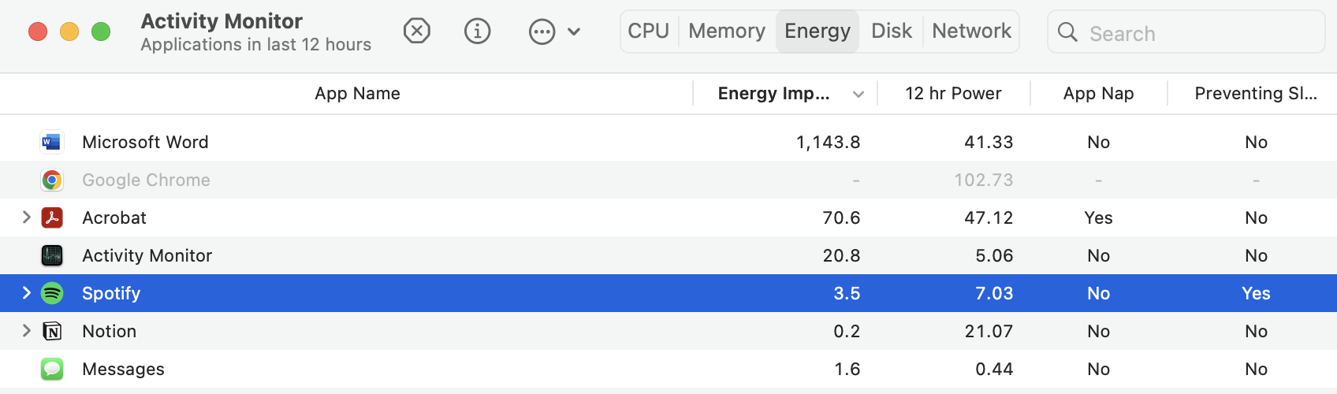Click the Acrobat app icon

(x=52, y=217)
